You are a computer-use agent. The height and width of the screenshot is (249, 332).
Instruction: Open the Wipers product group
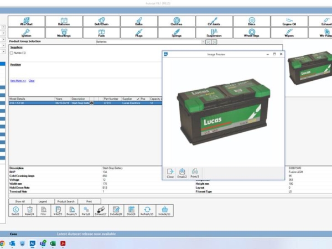pyautogui.click(x=289, y=33)
